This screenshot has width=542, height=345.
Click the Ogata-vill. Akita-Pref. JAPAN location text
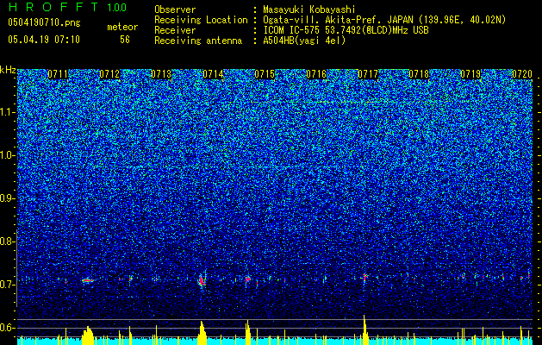(x=384, y=20)
